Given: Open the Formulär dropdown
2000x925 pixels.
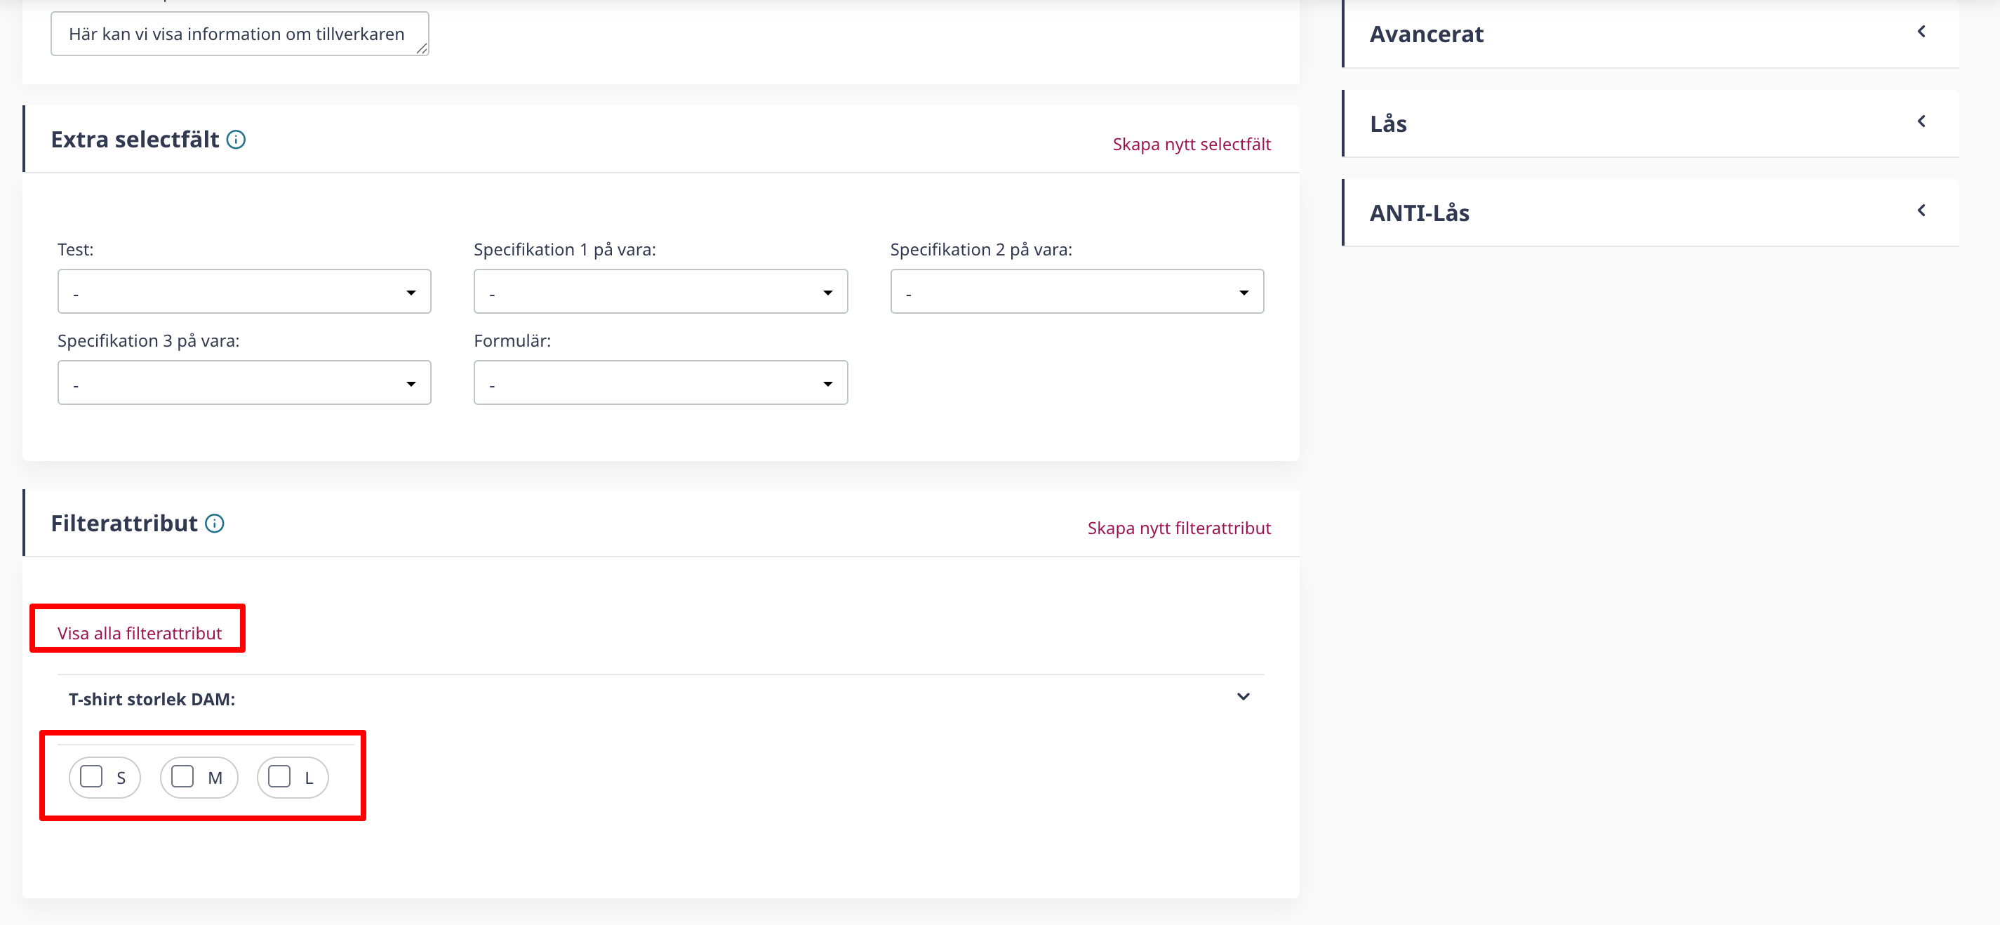Looking at the screenshot, I should (x=660, y=383).
